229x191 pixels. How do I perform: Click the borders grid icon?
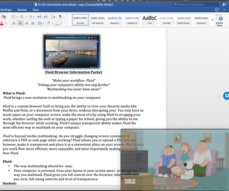point(57,23)
